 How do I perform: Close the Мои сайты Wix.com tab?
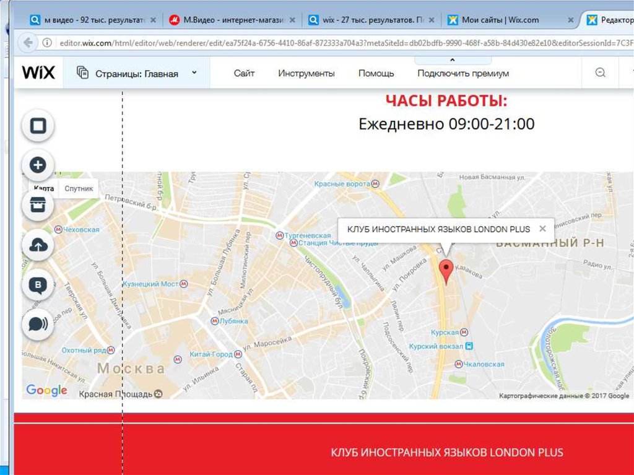point(570,20)
